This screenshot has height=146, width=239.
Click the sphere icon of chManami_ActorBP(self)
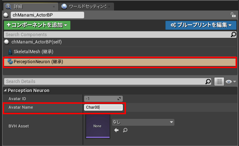7,42
